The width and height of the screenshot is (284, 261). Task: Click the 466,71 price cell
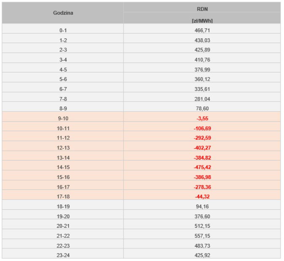(x=202, y=31)
